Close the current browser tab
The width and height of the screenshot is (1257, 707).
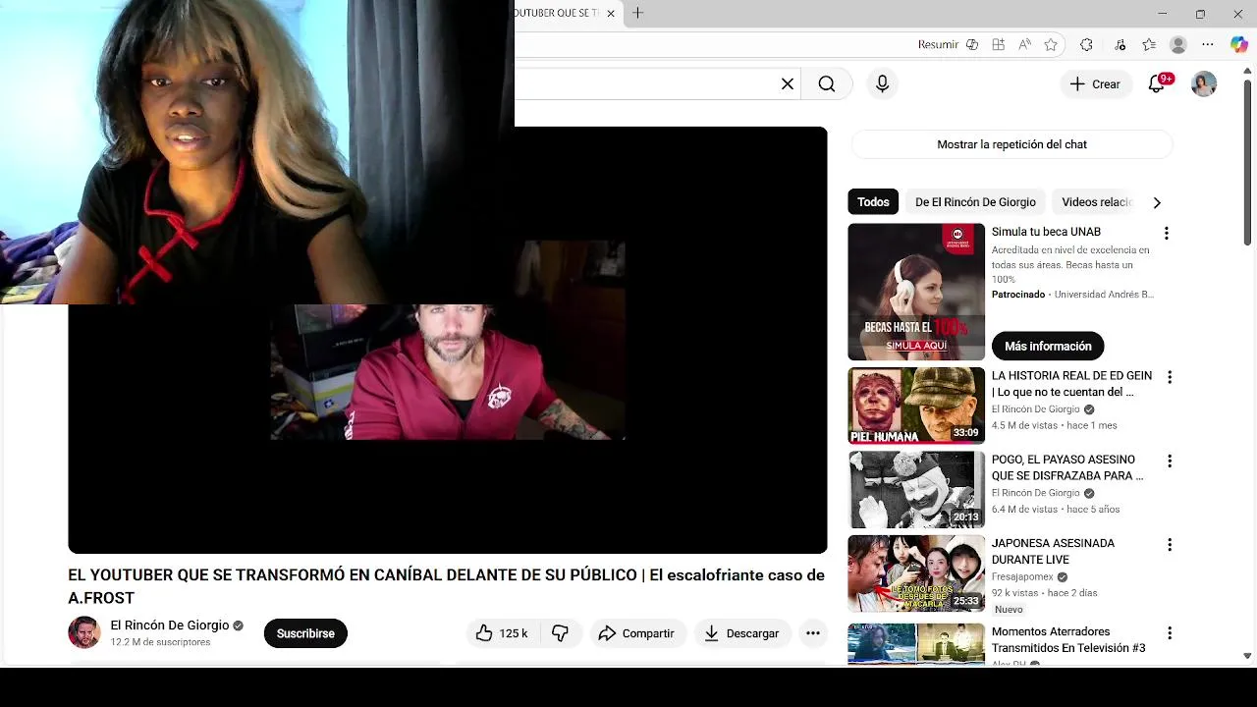(x=611, y=14)
